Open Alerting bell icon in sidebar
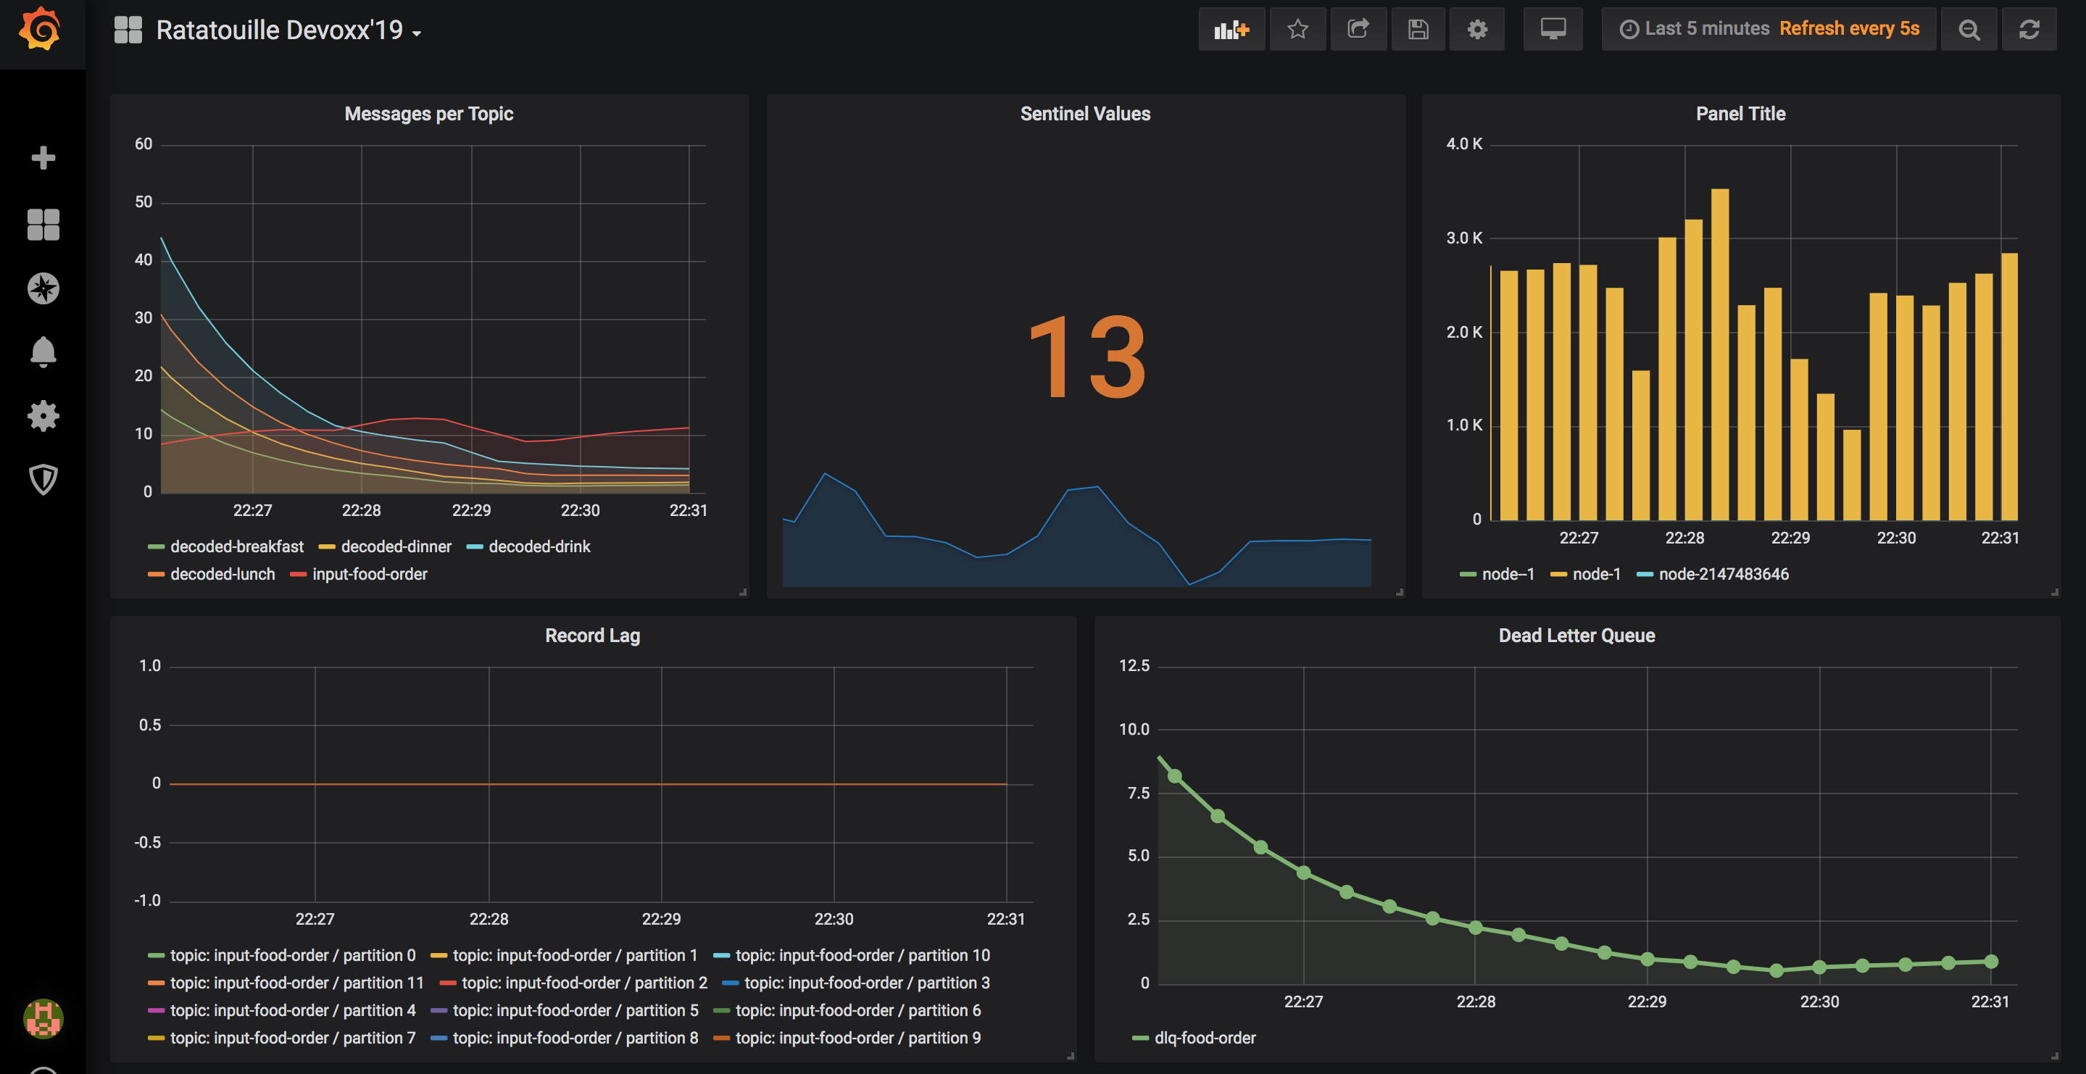The width and height of the screenshot is (2086, 1074). click(43, 351)
